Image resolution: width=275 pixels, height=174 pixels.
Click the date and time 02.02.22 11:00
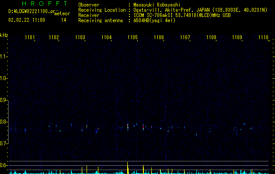tap(27, 20)
